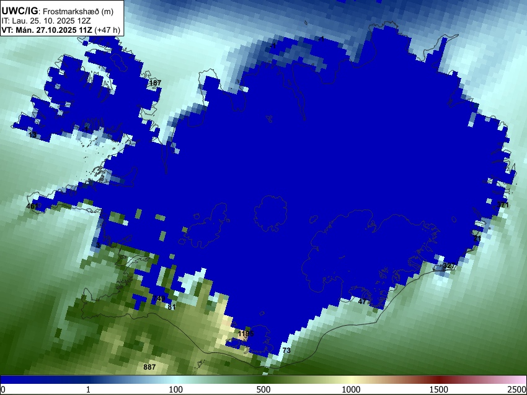Click the map value 461

(x=32, y=206)
